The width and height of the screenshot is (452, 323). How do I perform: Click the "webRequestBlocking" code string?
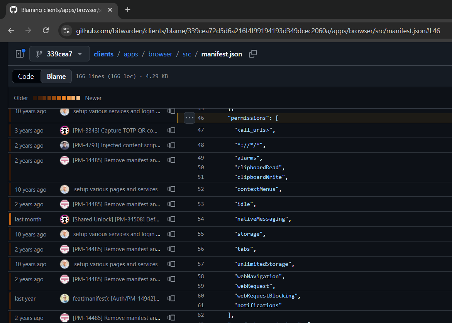click(266, 296)
